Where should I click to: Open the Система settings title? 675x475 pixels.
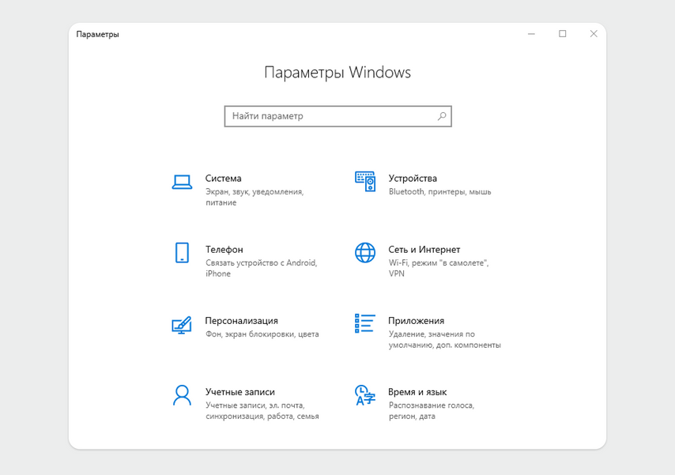pos(224,179)
